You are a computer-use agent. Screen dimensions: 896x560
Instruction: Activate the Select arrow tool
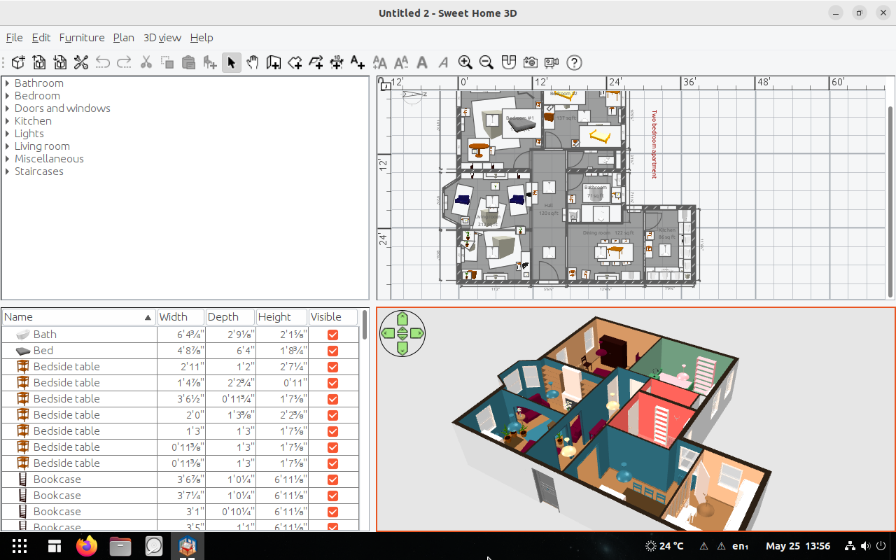tap(232, 62)
